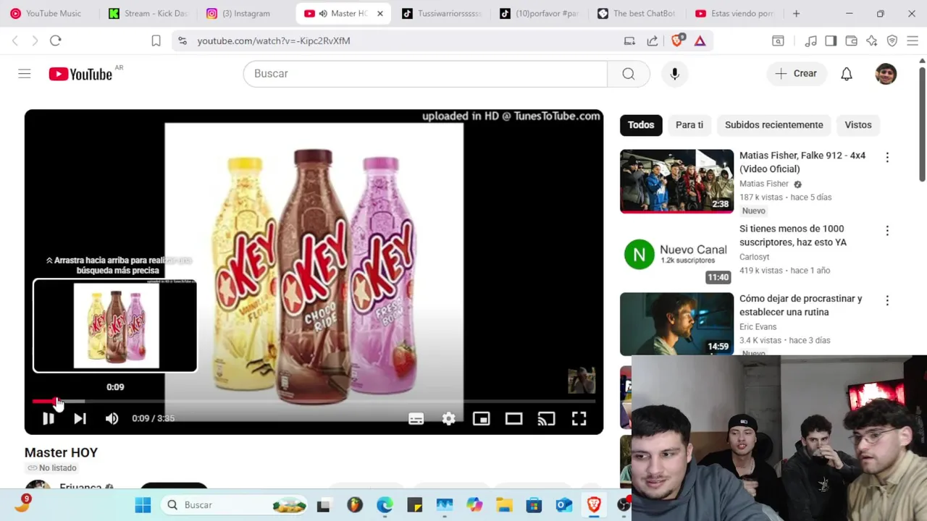Visit the Eric Evans channel
927x521 pixels.
tap(758, 326)
